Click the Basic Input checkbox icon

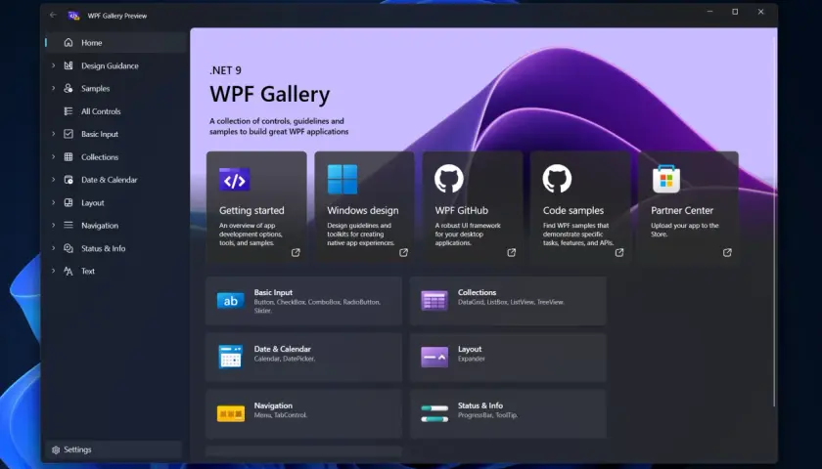click(x=68, y=134)
